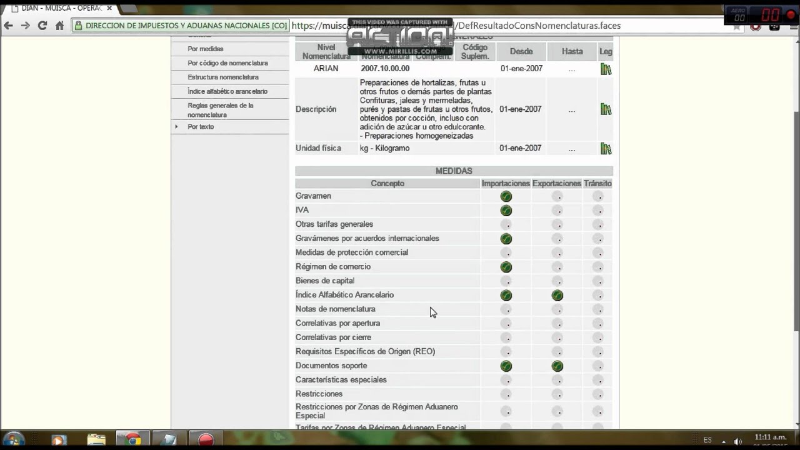Open Reglas generales de la nomenclatura link

point(221,110)
